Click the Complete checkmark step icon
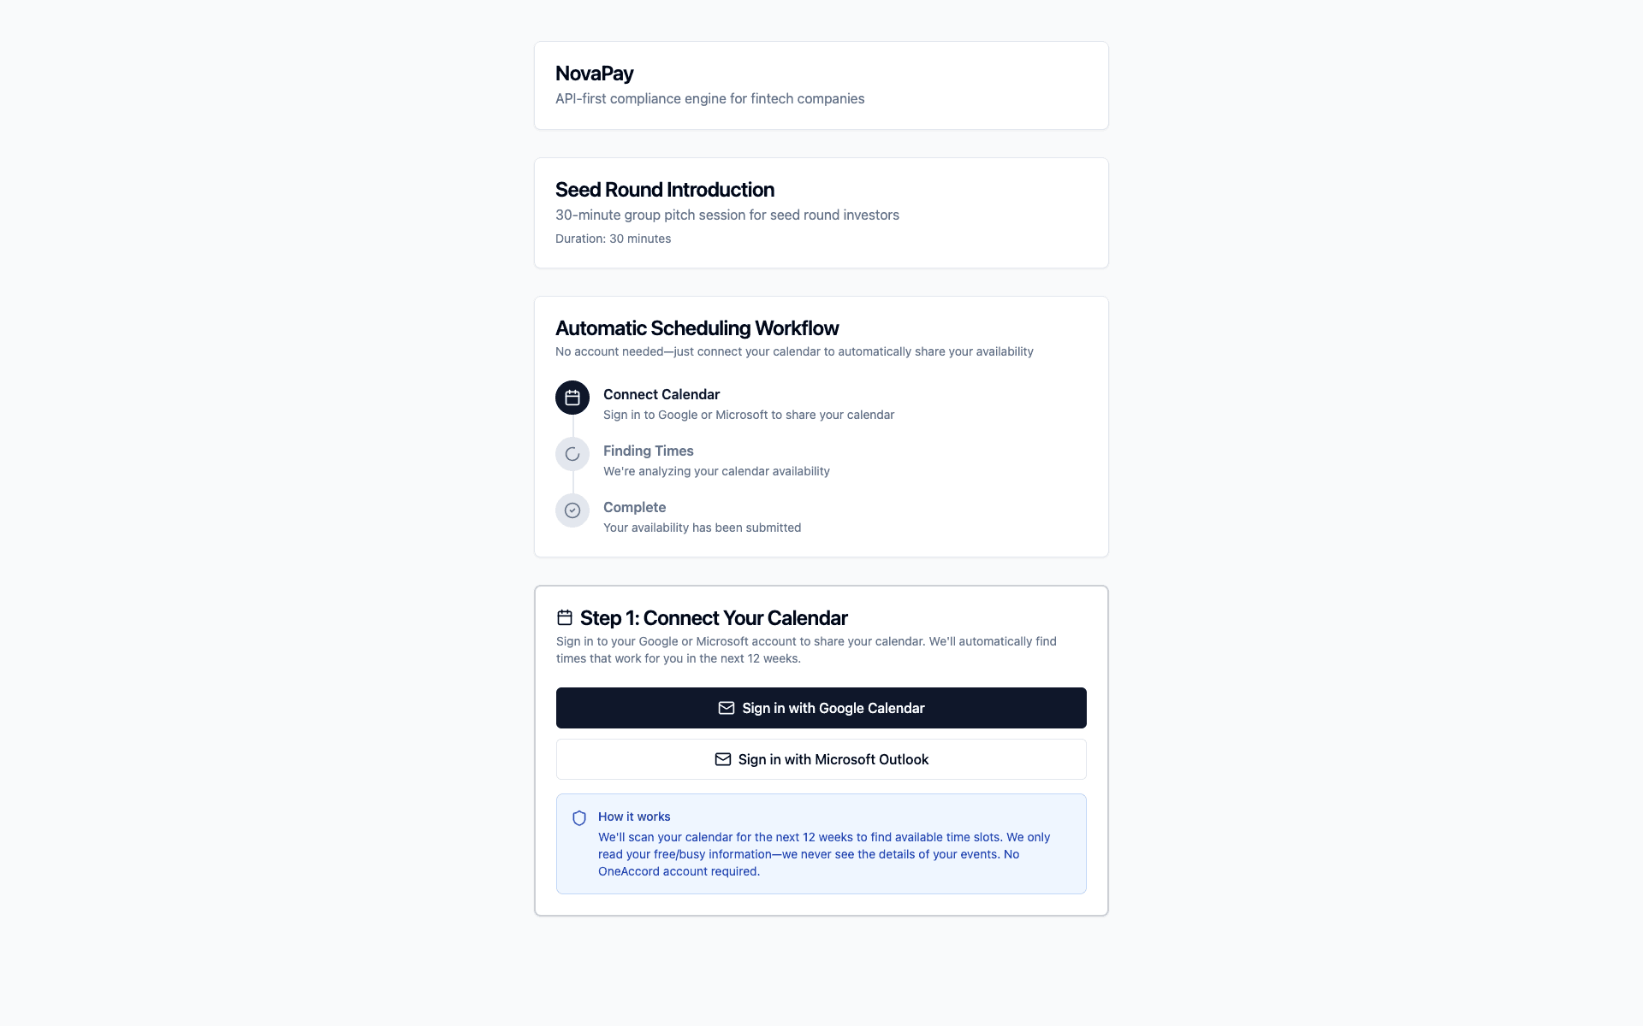This screenshot has width=1643, height=1026. 572,510
